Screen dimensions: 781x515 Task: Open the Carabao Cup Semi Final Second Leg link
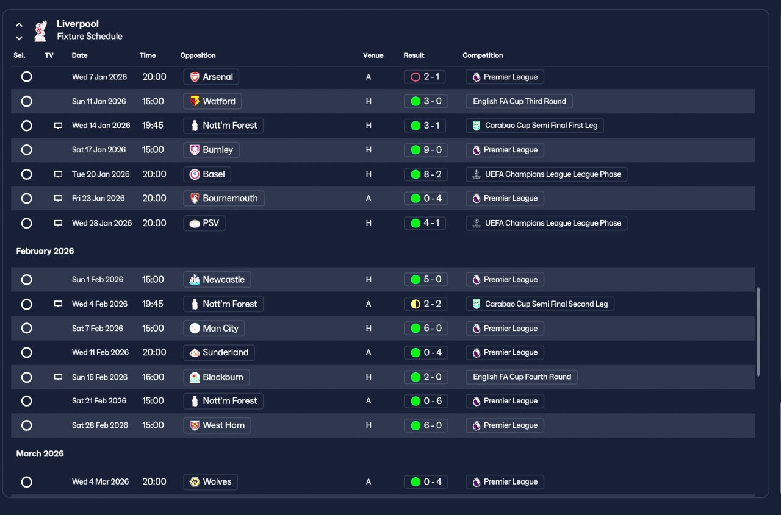coord(540,304)
